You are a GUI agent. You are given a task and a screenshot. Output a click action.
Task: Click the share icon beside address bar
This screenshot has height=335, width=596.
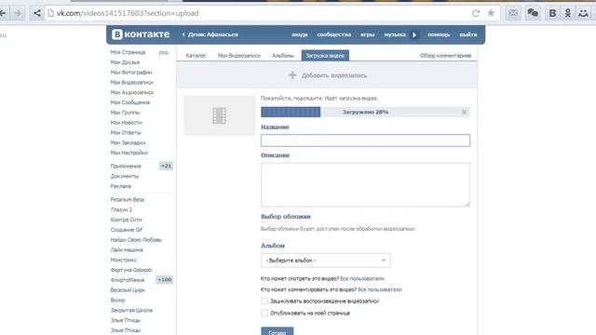pyautogui.click(x=37, y=13)
